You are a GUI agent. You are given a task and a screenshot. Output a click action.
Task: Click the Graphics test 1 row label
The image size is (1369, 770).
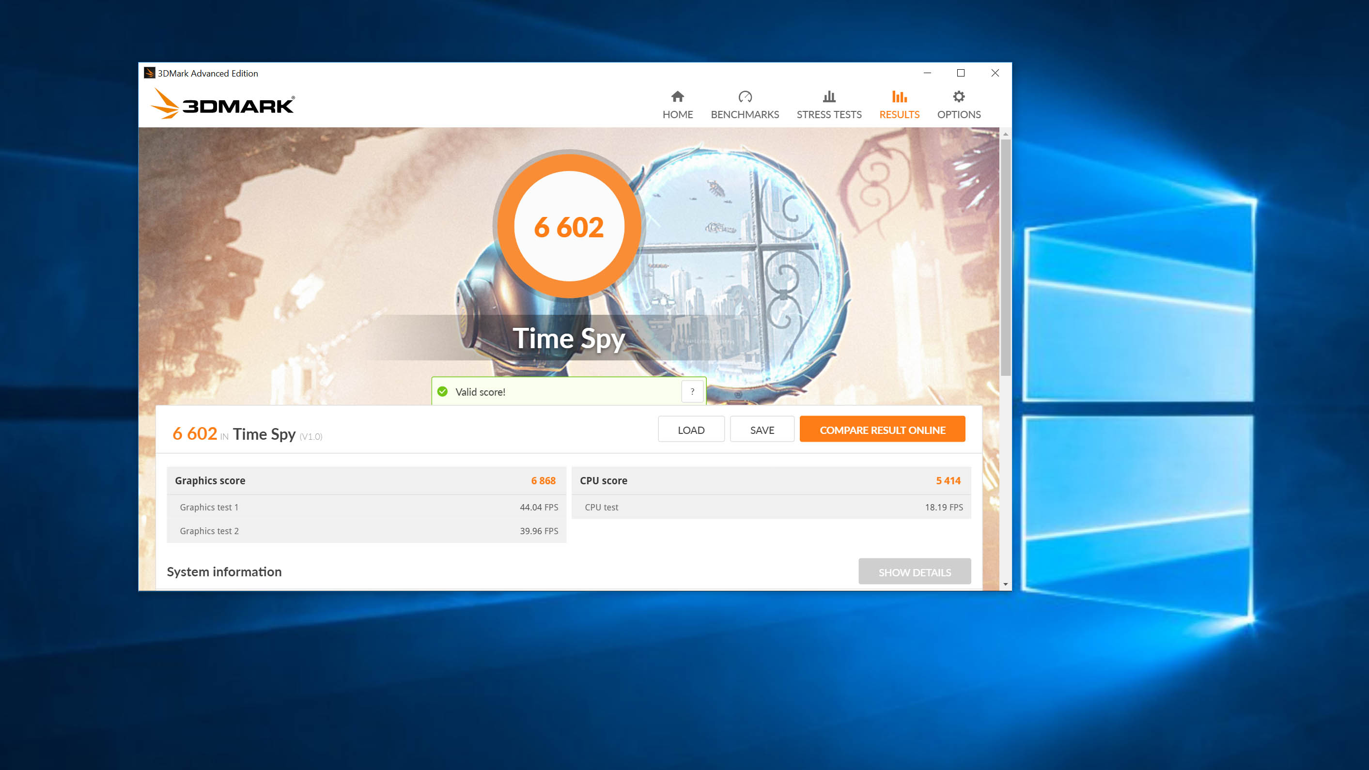[209, 507]
